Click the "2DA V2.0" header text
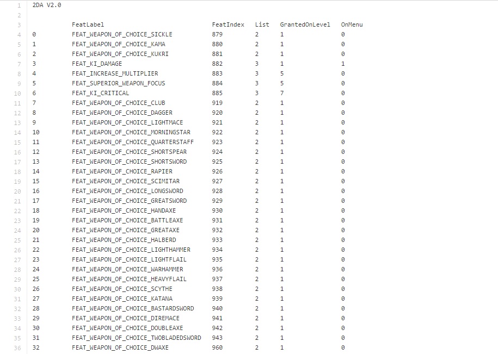The height and width of the screenshot is (354, 498). coord(47,5)
